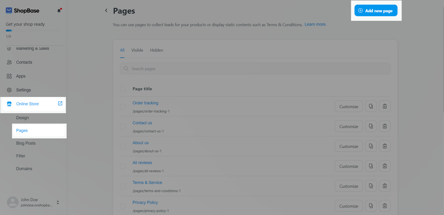Viewport: 444px width, 215px height.
Task: Select Online Store in the sidebar
Action: click(x=33, y=104)
